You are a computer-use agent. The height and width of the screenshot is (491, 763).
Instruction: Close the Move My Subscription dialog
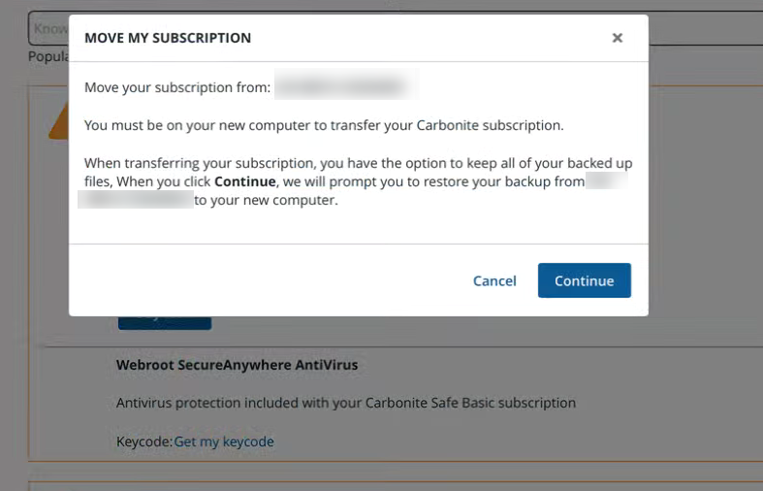tap(617, 38)
